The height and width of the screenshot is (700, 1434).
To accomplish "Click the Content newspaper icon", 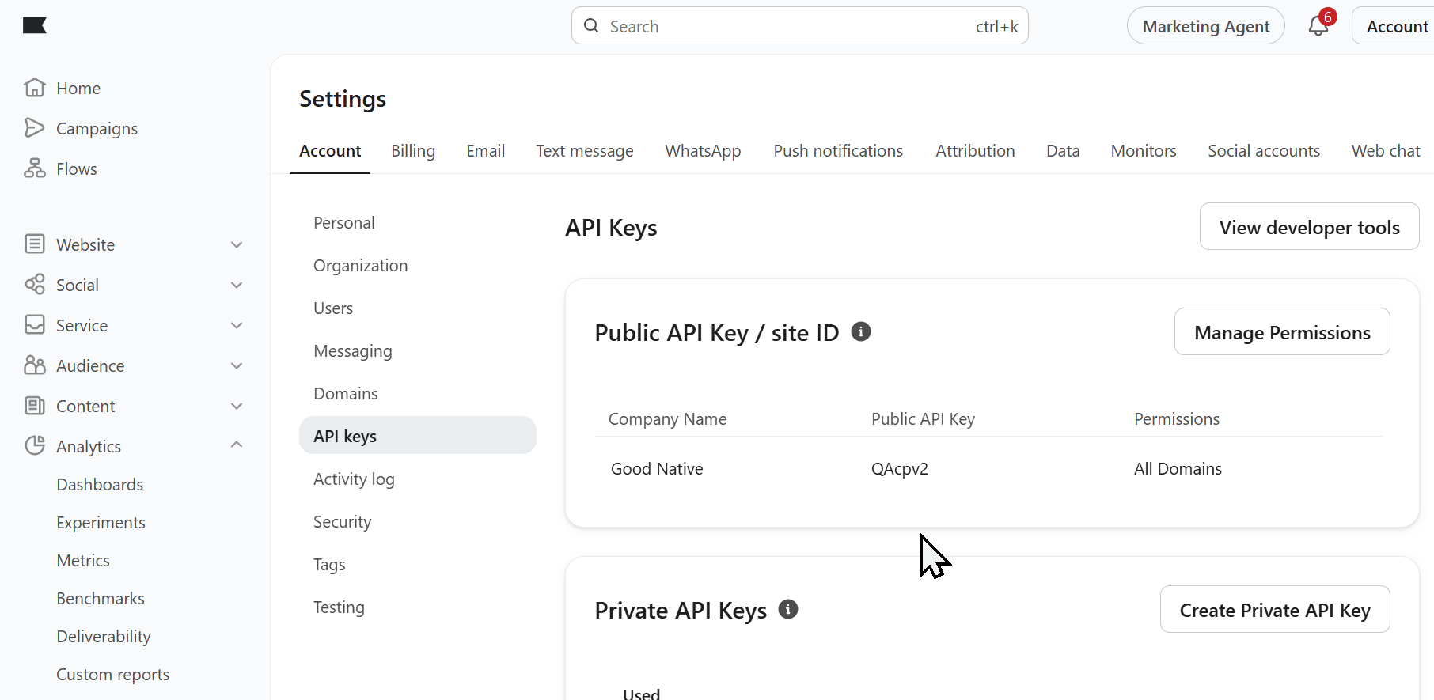I will 35,406.
